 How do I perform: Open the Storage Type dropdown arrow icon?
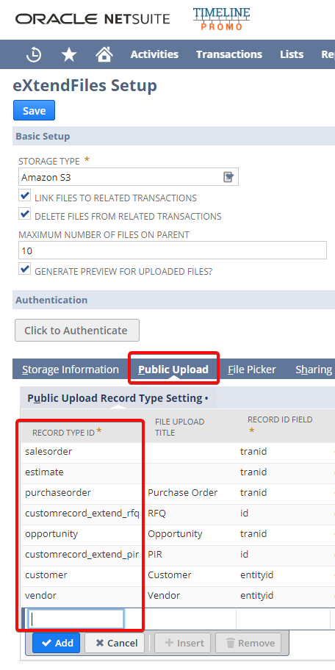(229, 177)
